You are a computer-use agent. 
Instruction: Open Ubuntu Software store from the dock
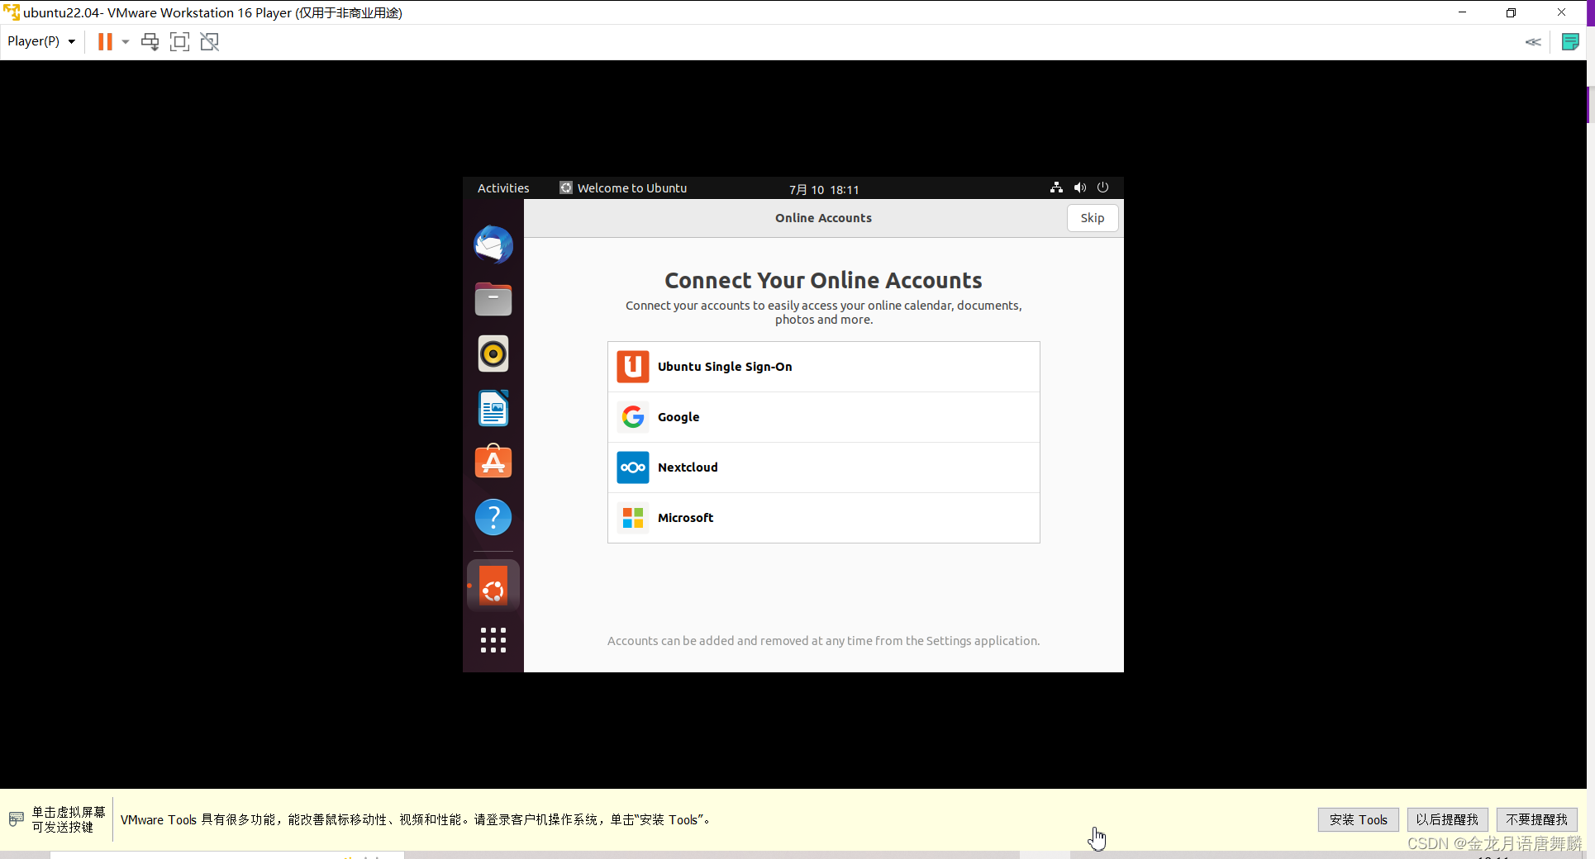click(493, 463)
